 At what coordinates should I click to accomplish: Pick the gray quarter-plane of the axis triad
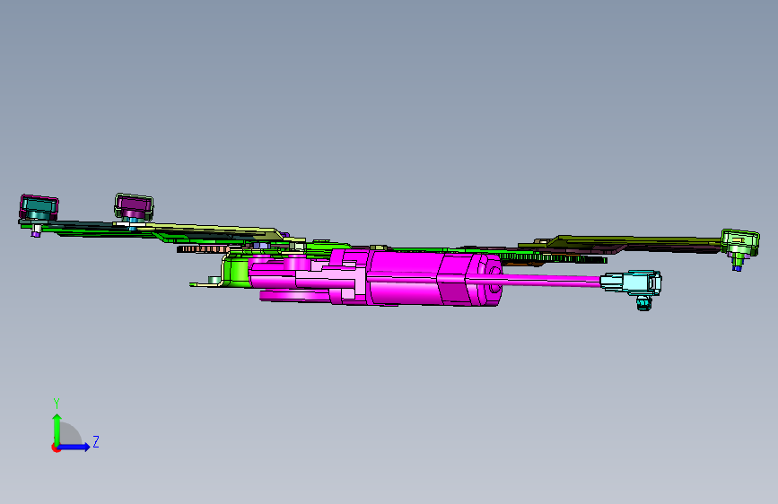[69, 434]
